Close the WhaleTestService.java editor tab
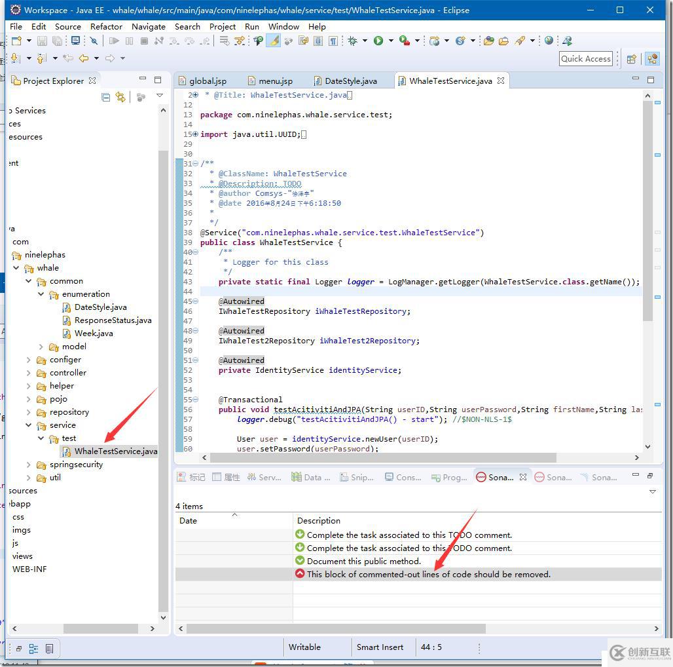 point(500,81)
